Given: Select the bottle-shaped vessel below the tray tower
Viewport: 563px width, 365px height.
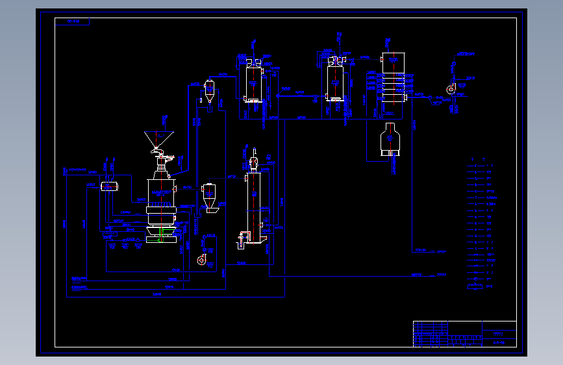Looking at the screenshot, I should pyautogui.click(x=390, y=140).
